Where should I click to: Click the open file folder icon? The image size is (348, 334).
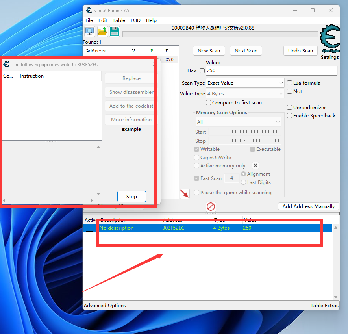tap(102, 32)
